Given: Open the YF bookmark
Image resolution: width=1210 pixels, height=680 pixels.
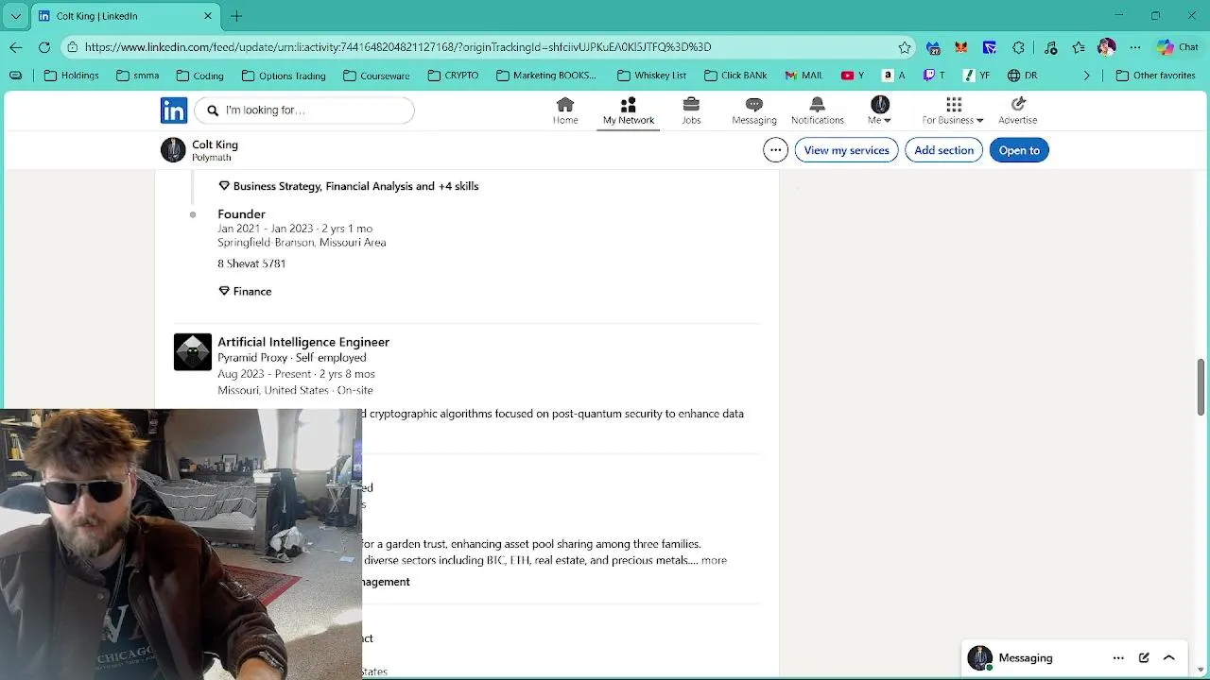Looking at the screenshot, I should pos(977,76).
